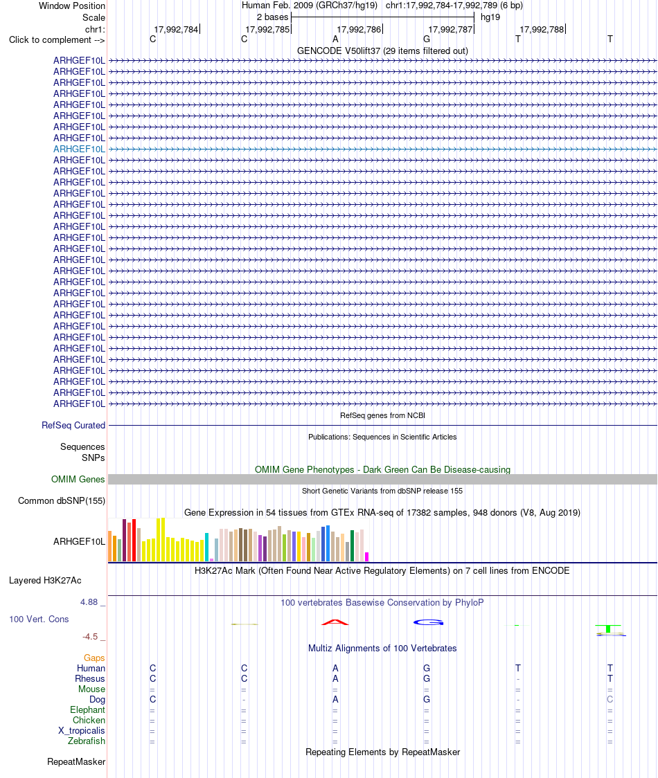Screen dimensions: 658x778
Task: Click the 100 Vert. Cons track label
Action: coord(39,619)
